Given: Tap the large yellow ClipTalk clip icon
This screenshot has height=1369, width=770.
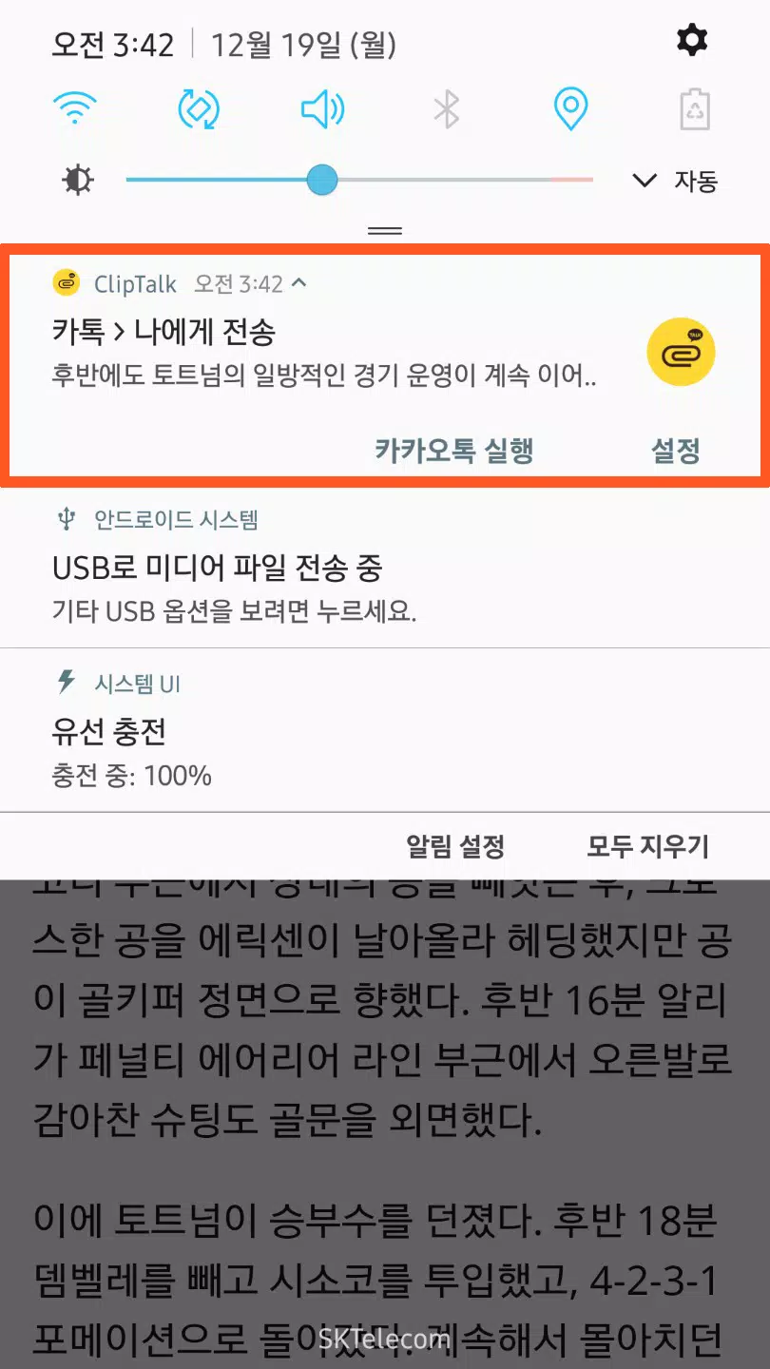Looking at the screenshot, I should click(x=681, y=352).
